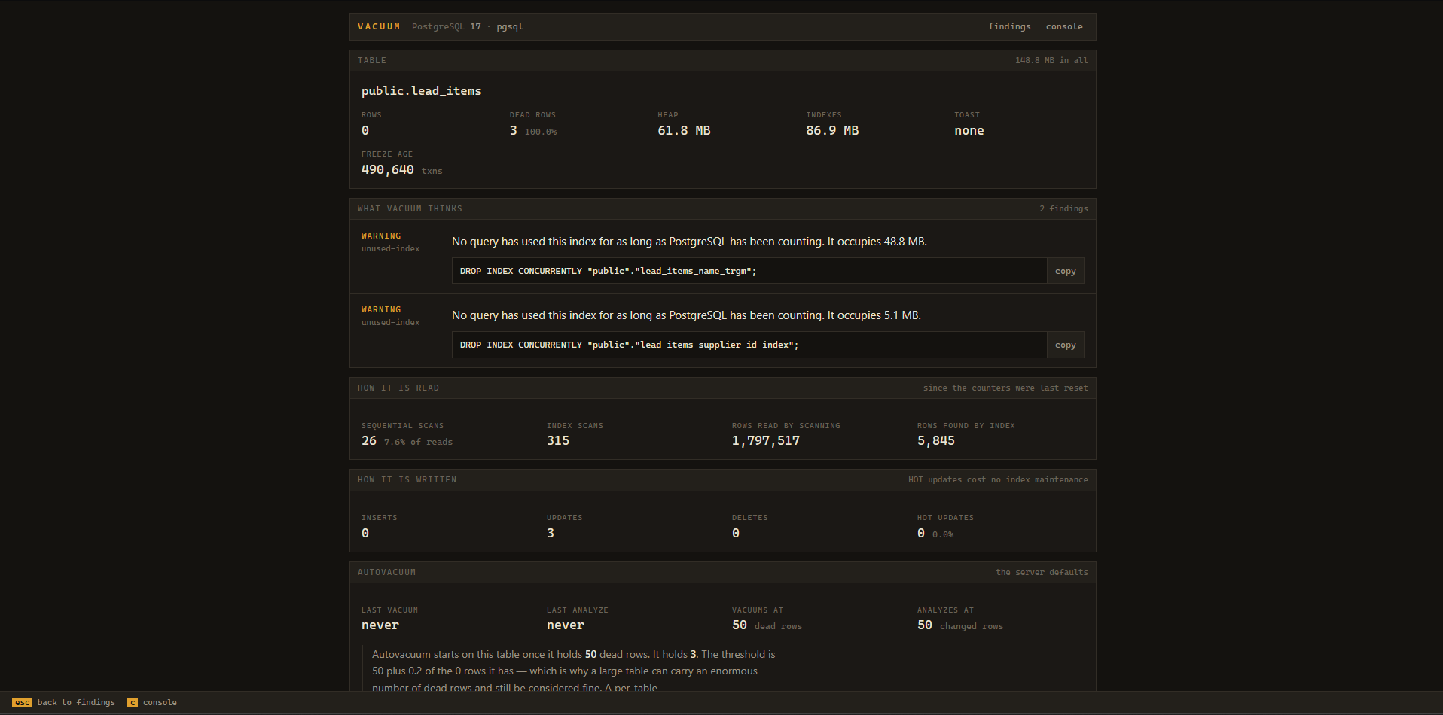Click the indexes size 86.9 MB
The height and width of the screenshot is (715, 1443).
832,130
